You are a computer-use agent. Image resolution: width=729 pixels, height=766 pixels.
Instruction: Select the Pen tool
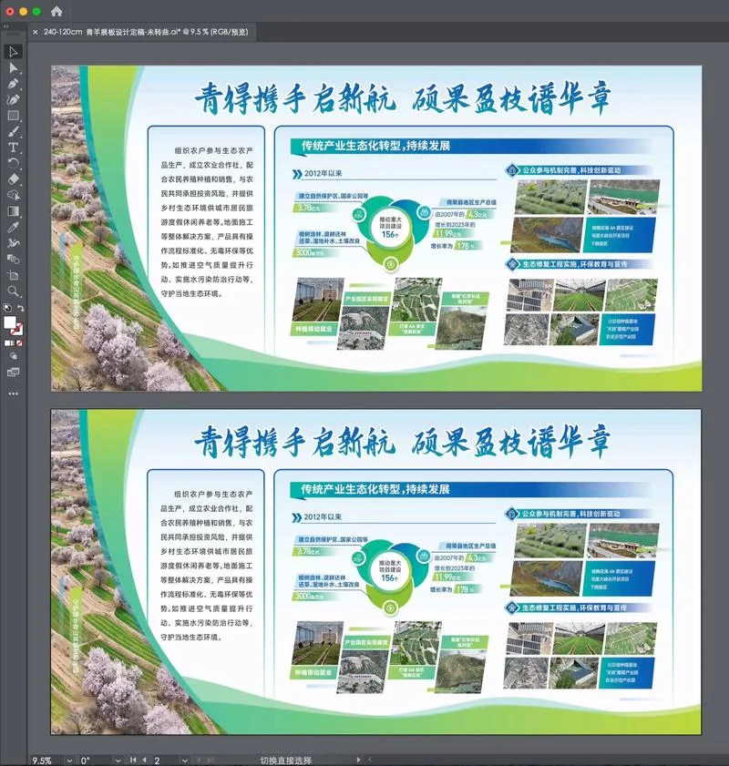13,84
